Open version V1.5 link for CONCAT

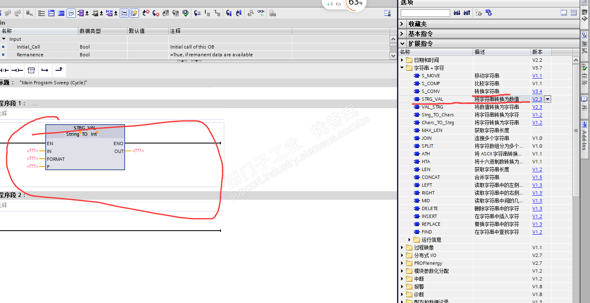(x=537, y=177)
